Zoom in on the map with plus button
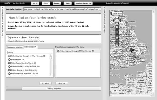 tap(117, 27)
